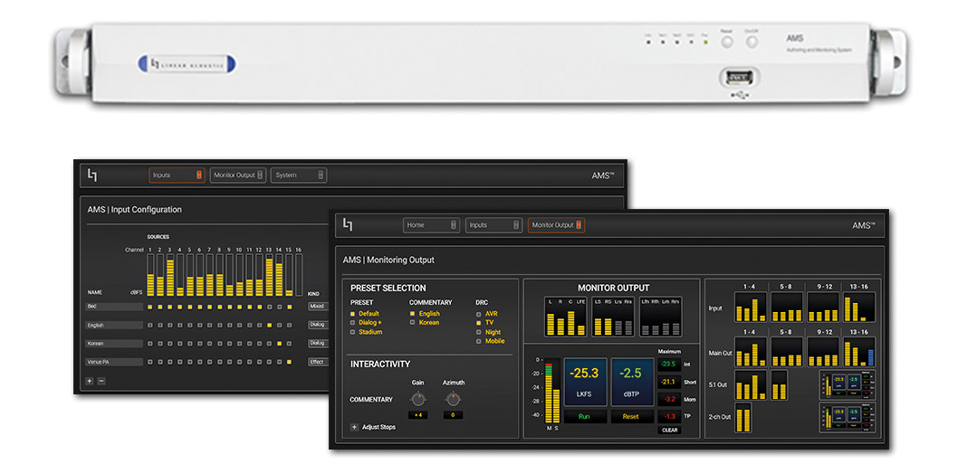
Task: Open the Dialog kind dropdown for Korean
Action: coord(318,344)
